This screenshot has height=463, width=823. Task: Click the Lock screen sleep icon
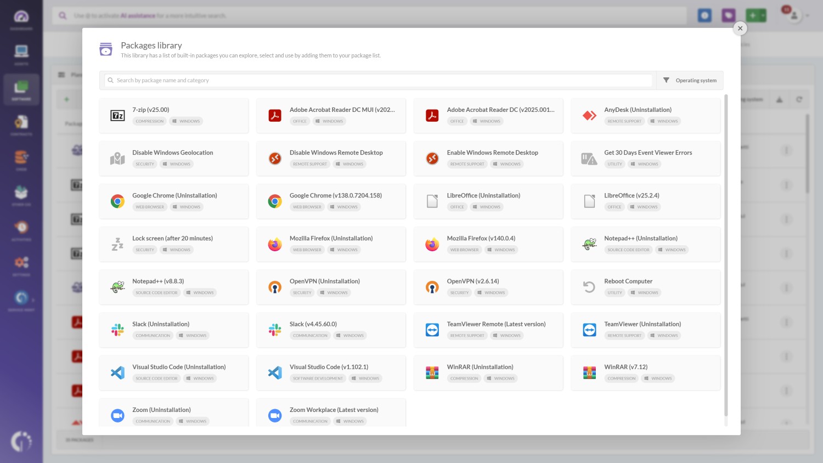click(117, 244)
